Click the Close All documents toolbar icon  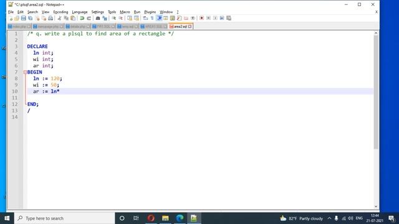pos(44,18)
